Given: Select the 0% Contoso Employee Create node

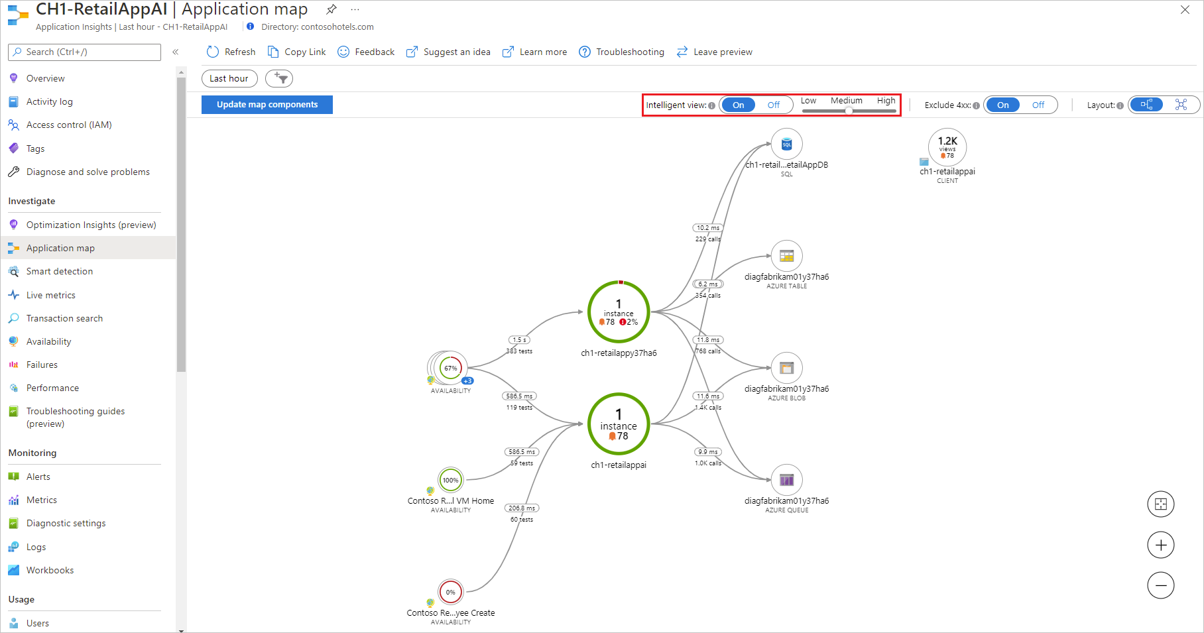Looking at the screenshot, I should point(451,592).
